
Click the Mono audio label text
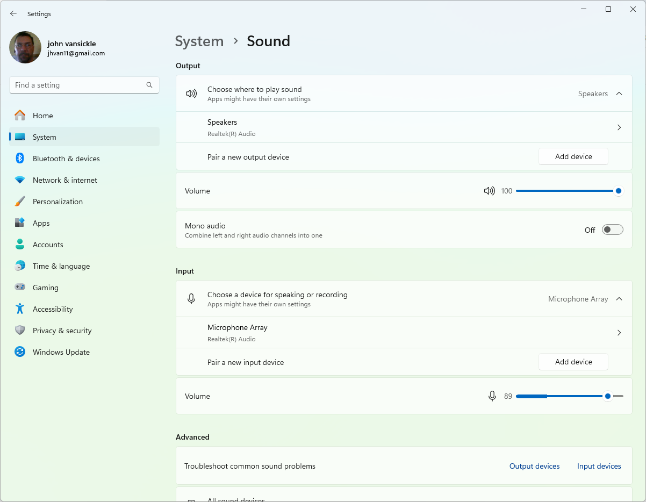[205, 226]
